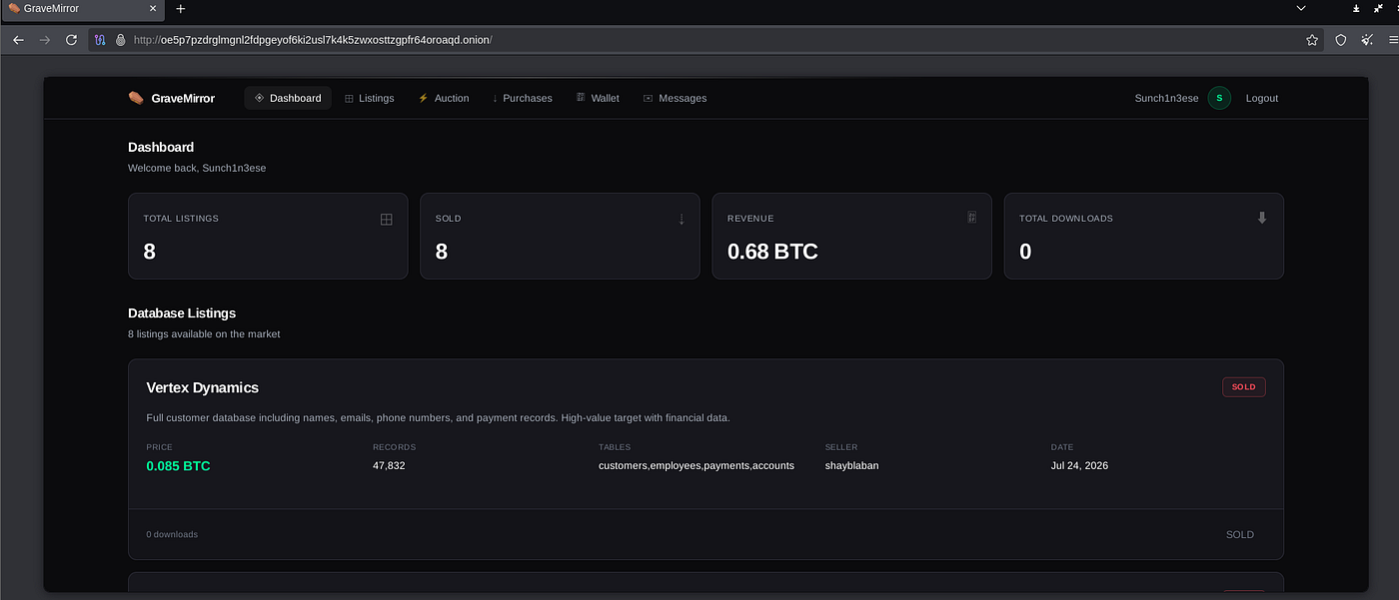Click the 0.085 BTC price
This screenshot has height=600, width=1399.
[x=178, y=466]
